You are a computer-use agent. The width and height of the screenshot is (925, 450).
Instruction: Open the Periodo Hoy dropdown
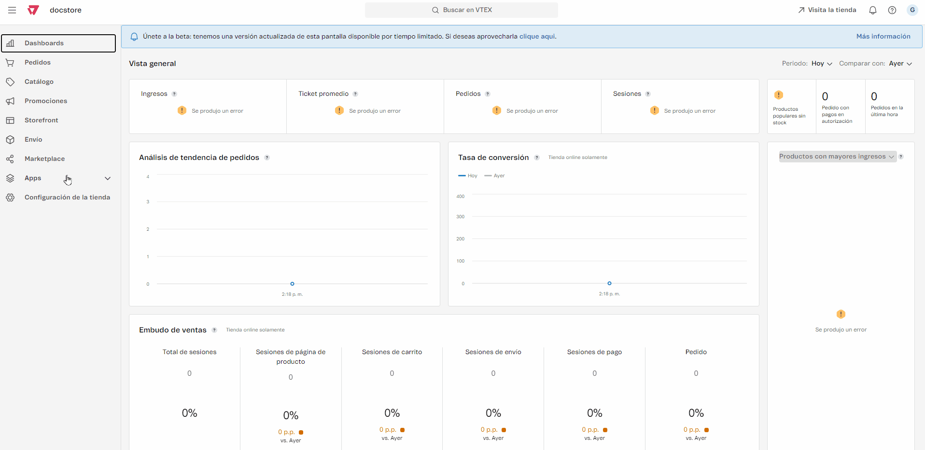click(822, 64)
